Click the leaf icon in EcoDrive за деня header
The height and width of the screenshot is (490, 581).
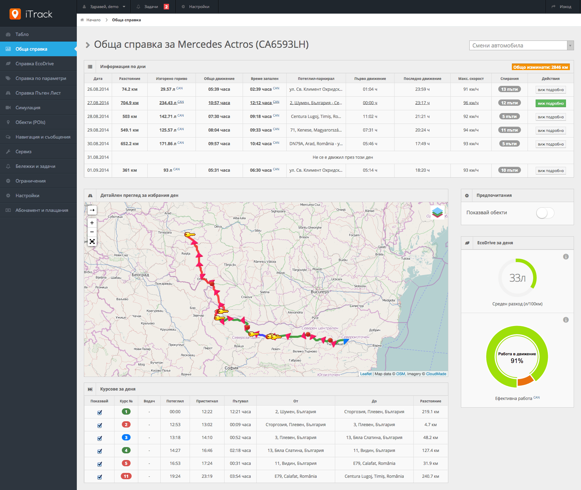(467, 243)
